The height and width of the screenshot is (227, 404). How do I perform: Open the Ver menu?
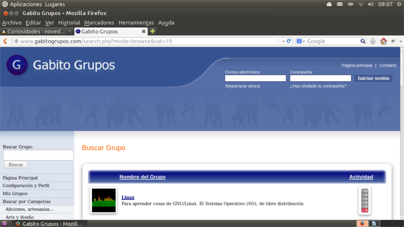tap(49, 22)
